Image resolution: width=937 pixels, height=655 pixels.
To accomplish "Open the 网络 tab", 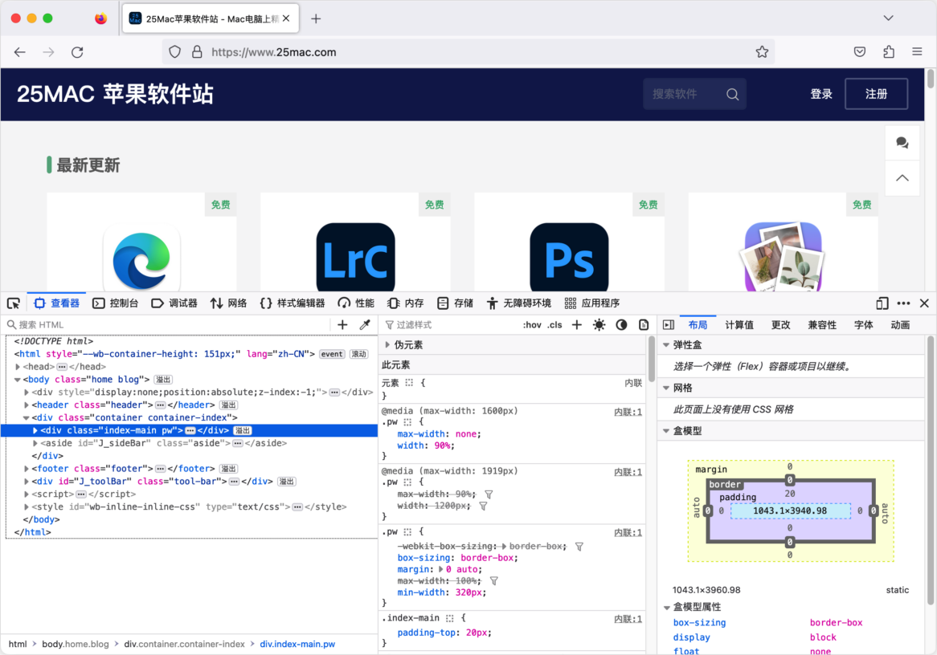I will click(229, 303).
